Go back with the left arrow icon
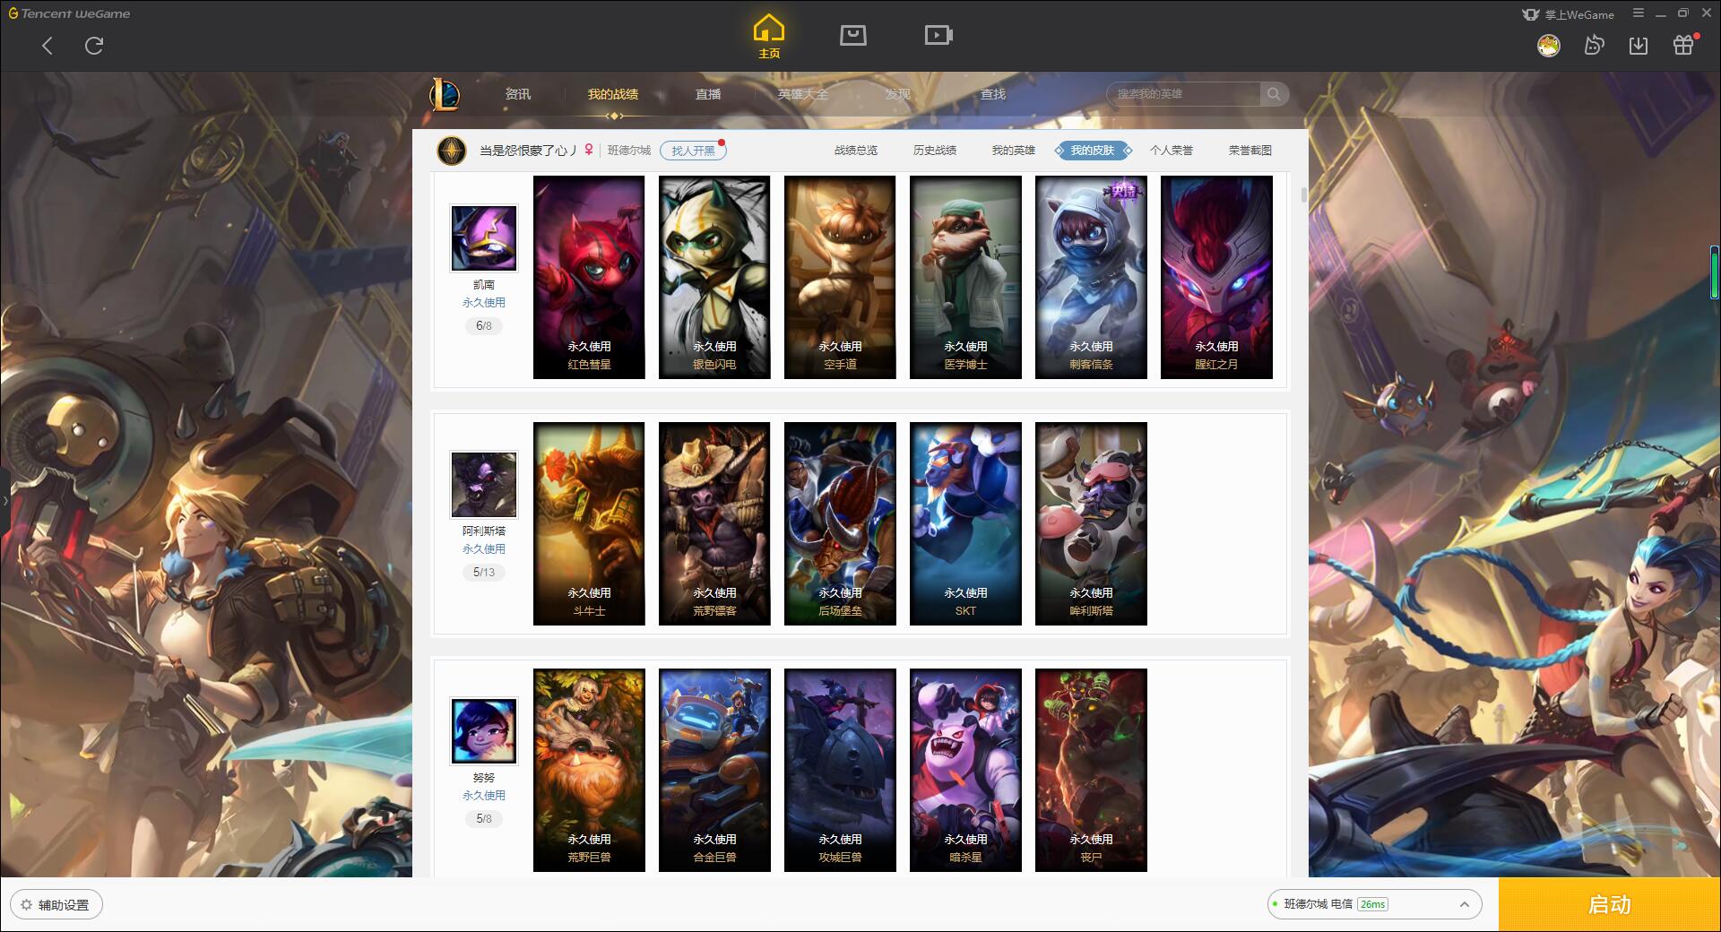 coord(48,46)
